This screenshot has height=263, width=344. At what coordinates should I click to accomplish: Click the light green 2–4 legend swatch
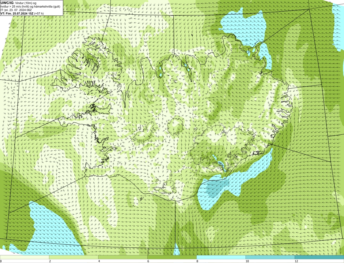point(74,257)
